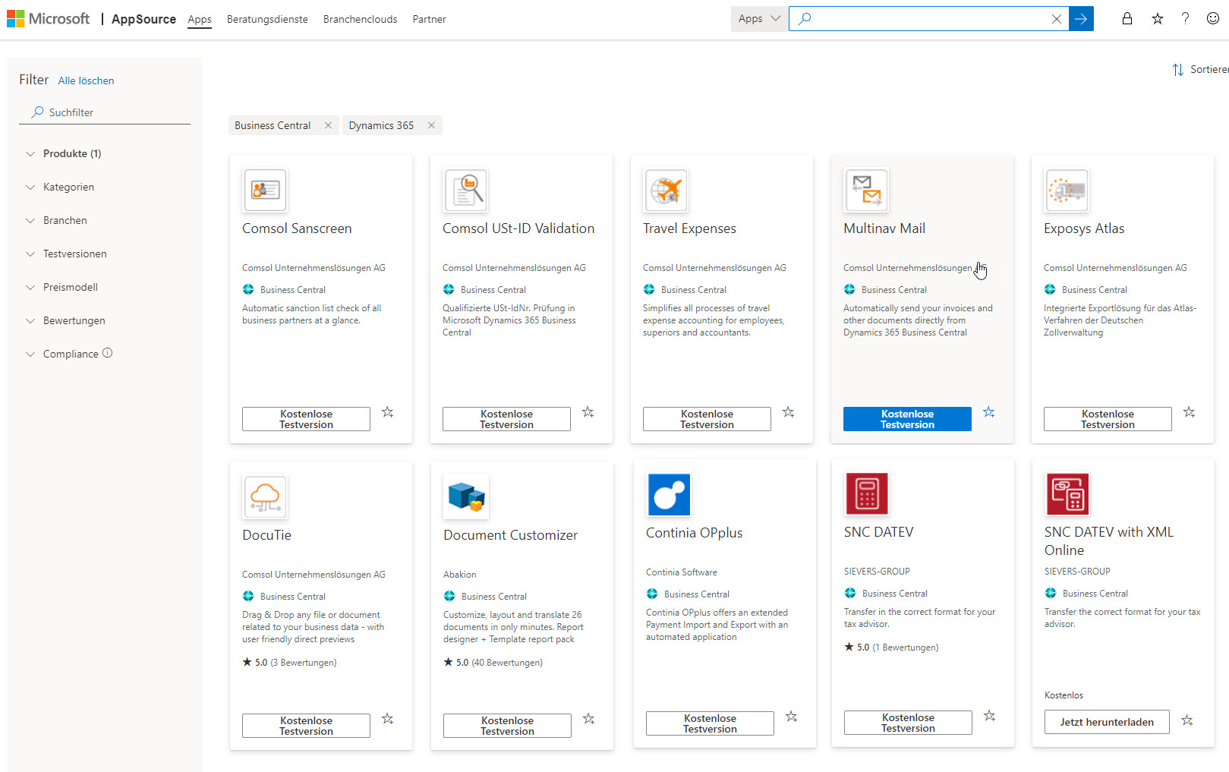Favorite Comsol Sanscreen with star
The width and height of the screenshot is (1229, 772).
(388, 412)
